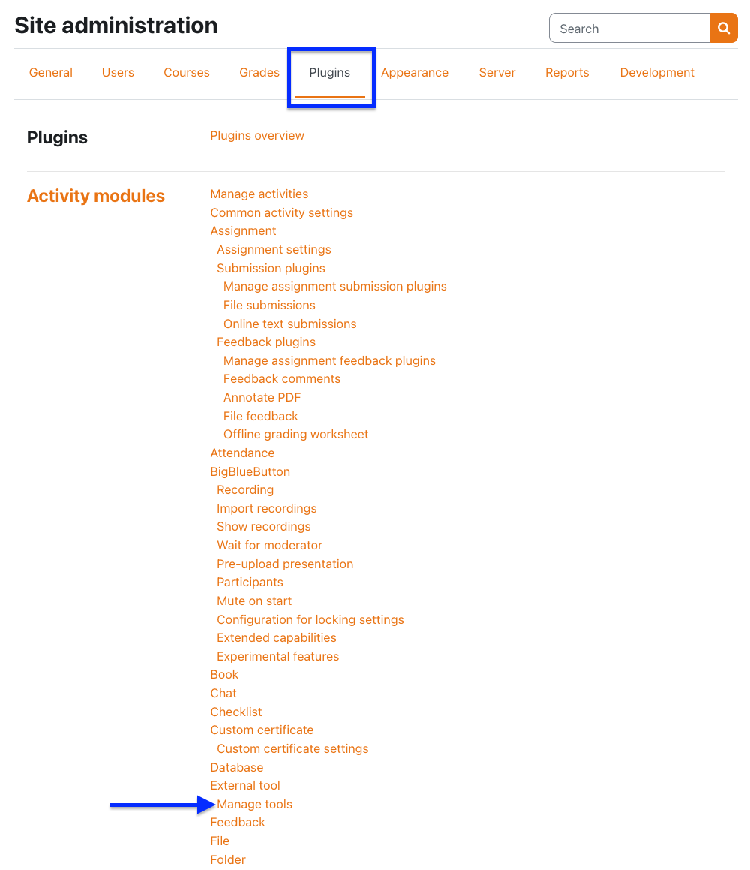Screen dimensions: 750x870
Task: Open the General tab
Action: (51, 73)
